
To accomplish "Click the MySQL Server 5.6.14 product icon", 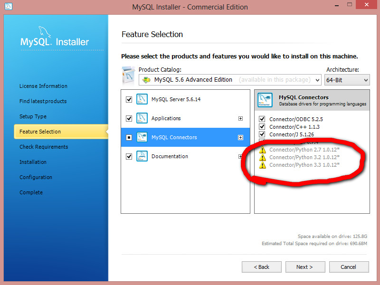I will pyautogui.click(x=142, y=99).
